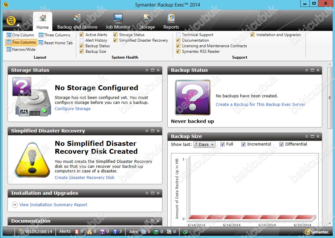Select One Column layout
The width and height of the screenshot is (335, 238).
click(x=20, y=35)
